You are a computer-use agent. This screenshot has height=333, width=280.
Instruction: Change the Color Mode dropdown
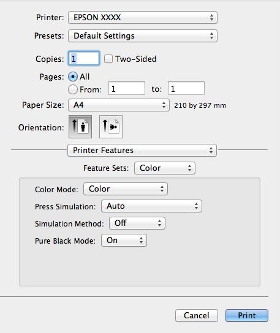coord(126,189)
